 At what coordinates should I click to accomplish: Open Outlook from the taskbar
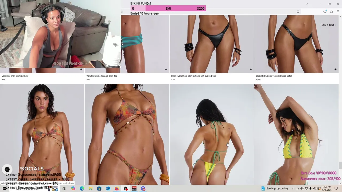(108, 189)
